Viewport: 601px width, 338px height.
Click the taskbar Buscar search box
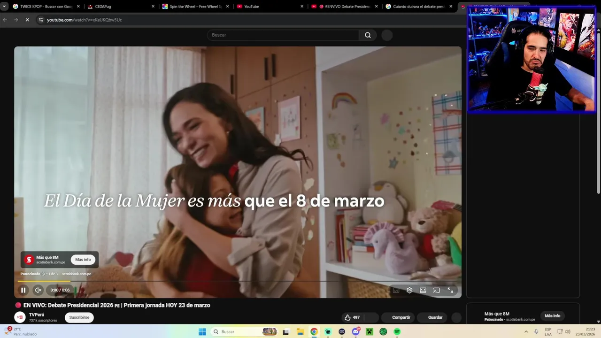244,331
